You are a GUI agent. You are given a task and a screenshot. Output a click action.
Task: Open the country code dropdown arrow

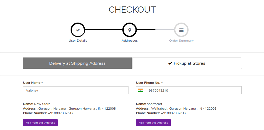[145, 90]
